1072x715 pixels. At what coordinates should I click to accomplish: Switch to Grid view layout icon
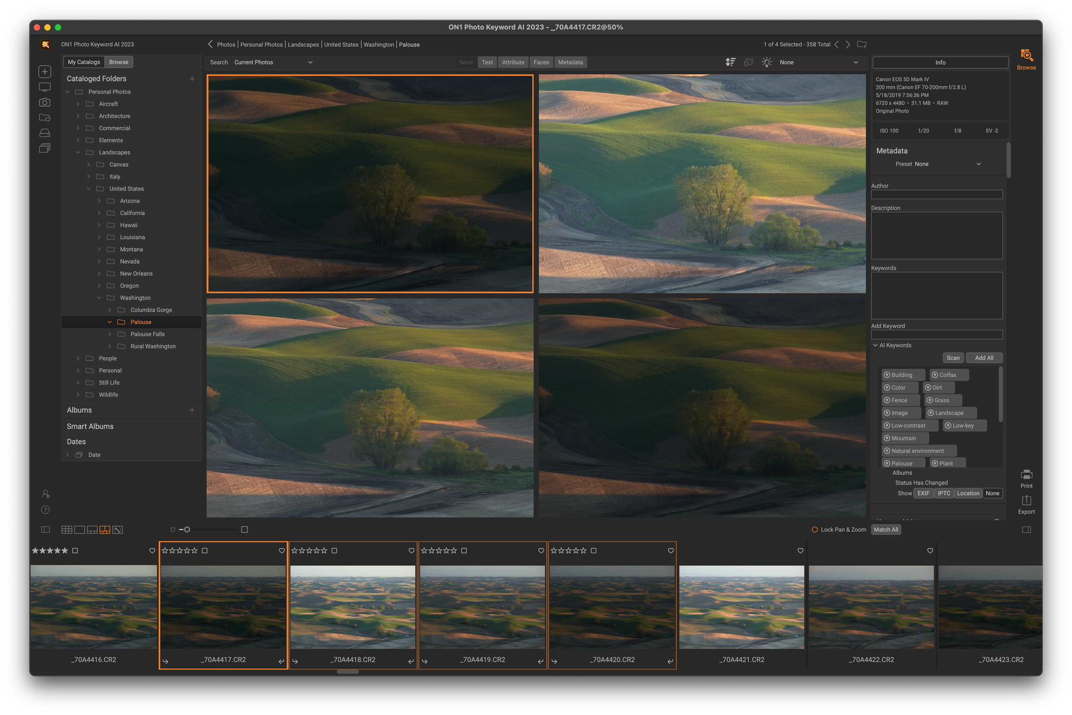coord(66,529)
